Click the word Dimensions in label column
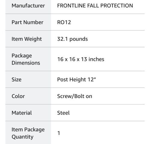Screen dimensions: 150x144 point(26,63)
